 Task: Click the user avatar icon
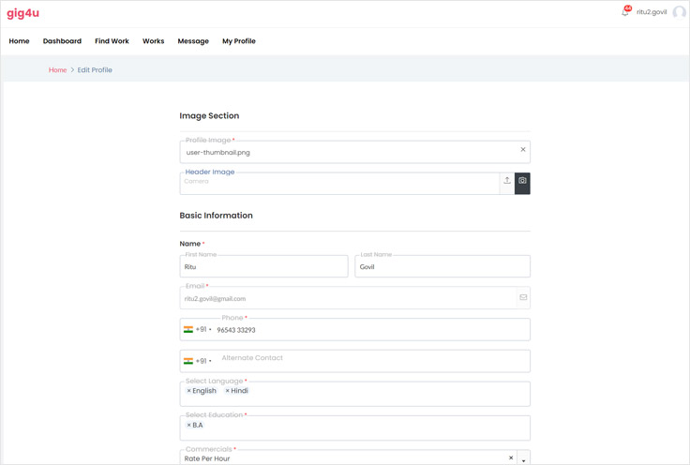click(679, 12)
